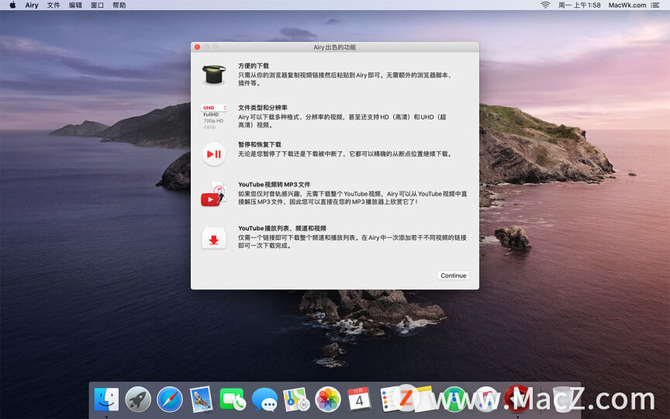Open the 帮助 menu
The height and width of the screenshot is (419, 670).
tap(119, 5)
